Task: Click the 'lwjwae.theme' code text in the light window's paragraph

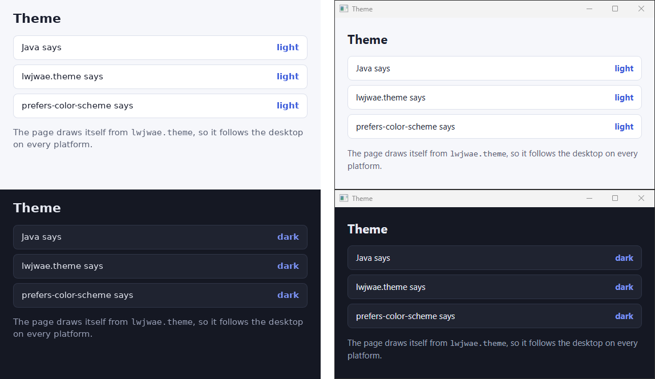Action: click(478, 154)
